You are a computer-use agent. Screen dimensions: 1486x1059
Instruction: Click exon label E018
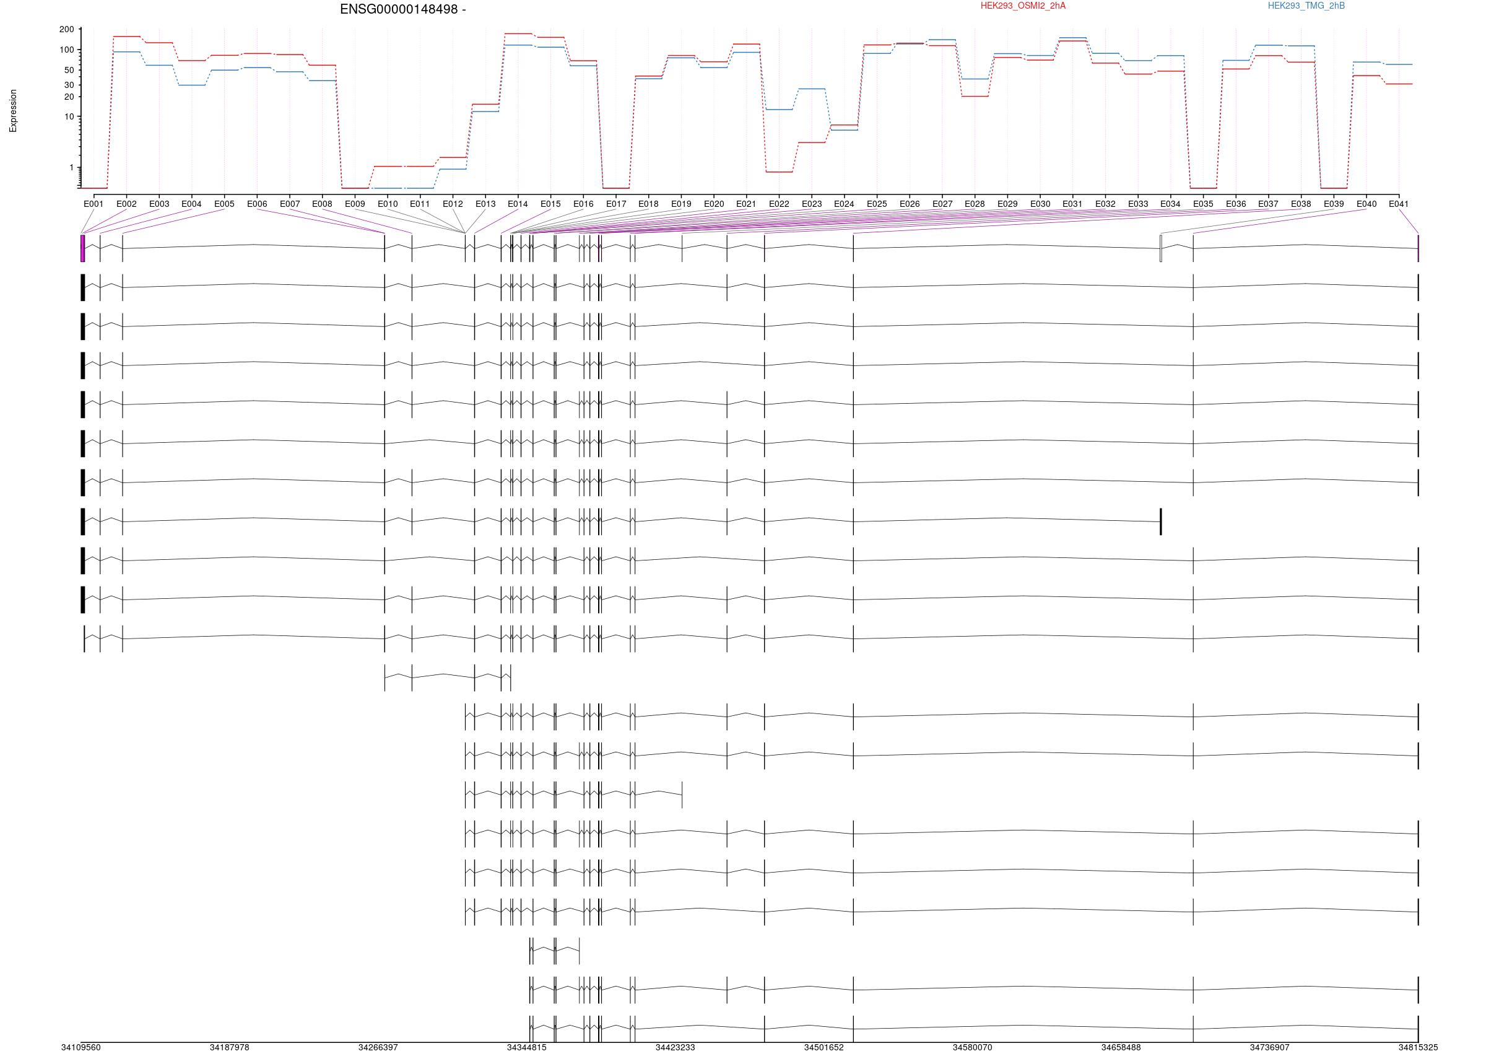point(648,204)
